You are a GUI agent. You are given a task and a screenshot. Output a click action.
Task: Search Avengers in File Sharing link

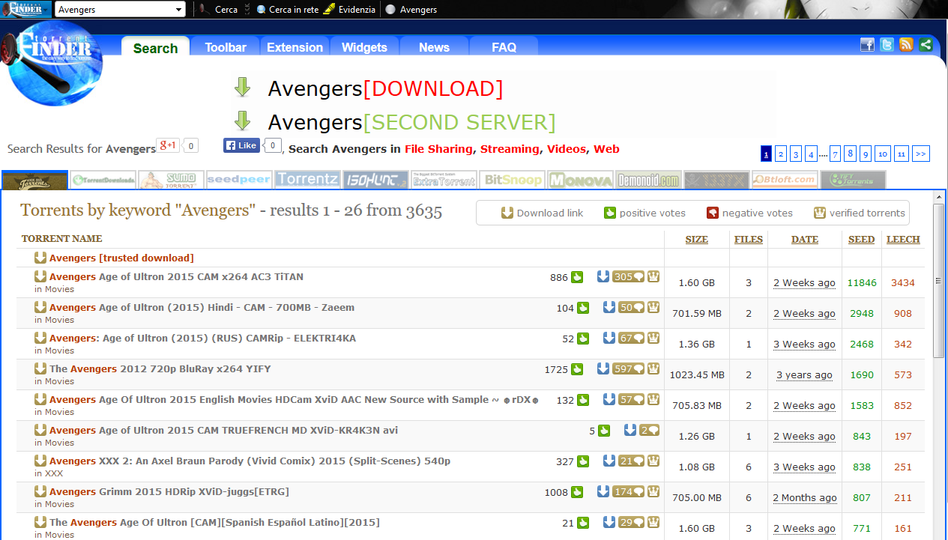[x=438, y=149]
